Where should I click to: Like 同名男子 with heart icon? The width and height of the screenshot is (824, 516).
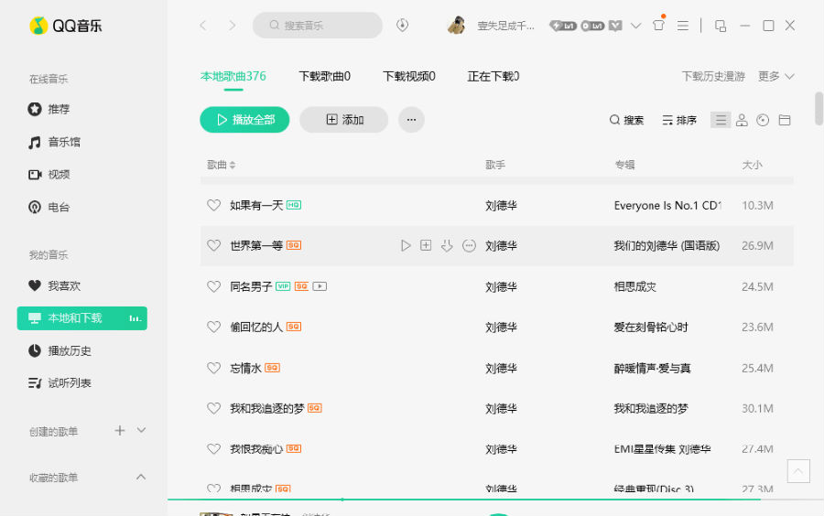point(213,286)
